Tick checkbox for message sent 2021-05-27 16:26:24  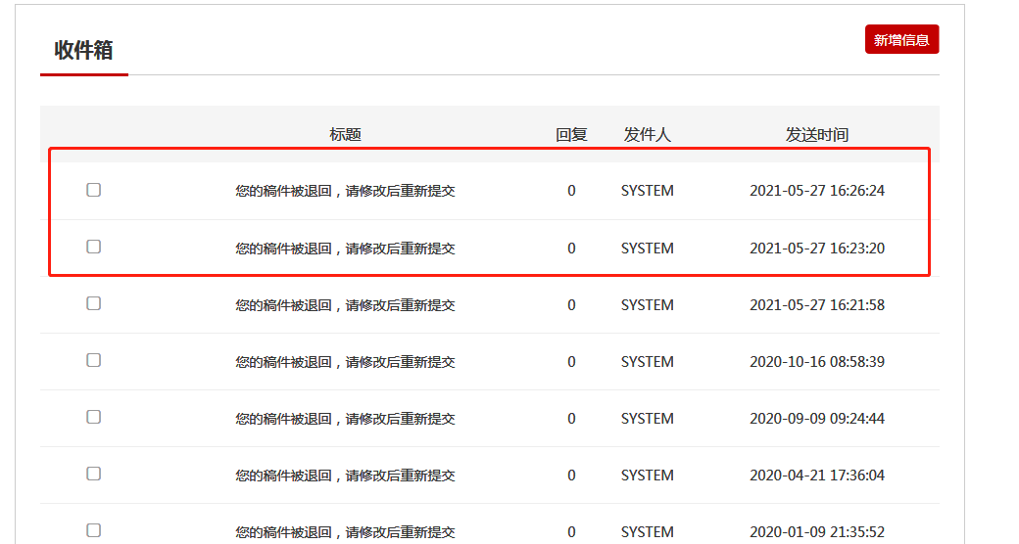(93, 190)
